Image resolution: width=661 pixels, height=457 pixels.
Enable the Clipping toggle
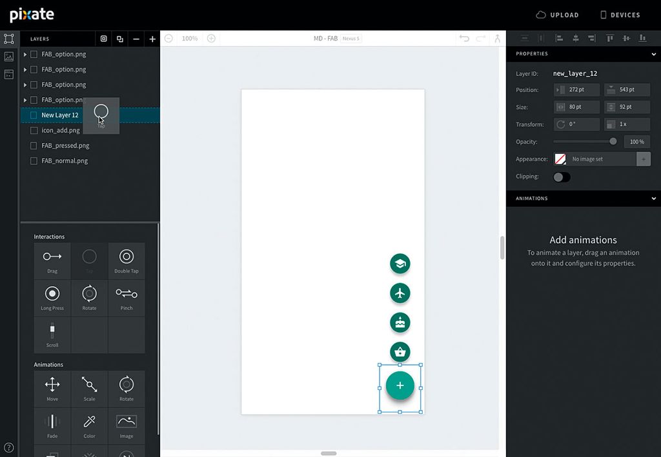(561, 177)
